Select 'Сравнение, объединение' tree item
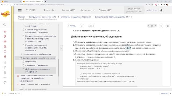Image resolution: width=172 pixels, height=96 pixels. click(x=37, y=65)
